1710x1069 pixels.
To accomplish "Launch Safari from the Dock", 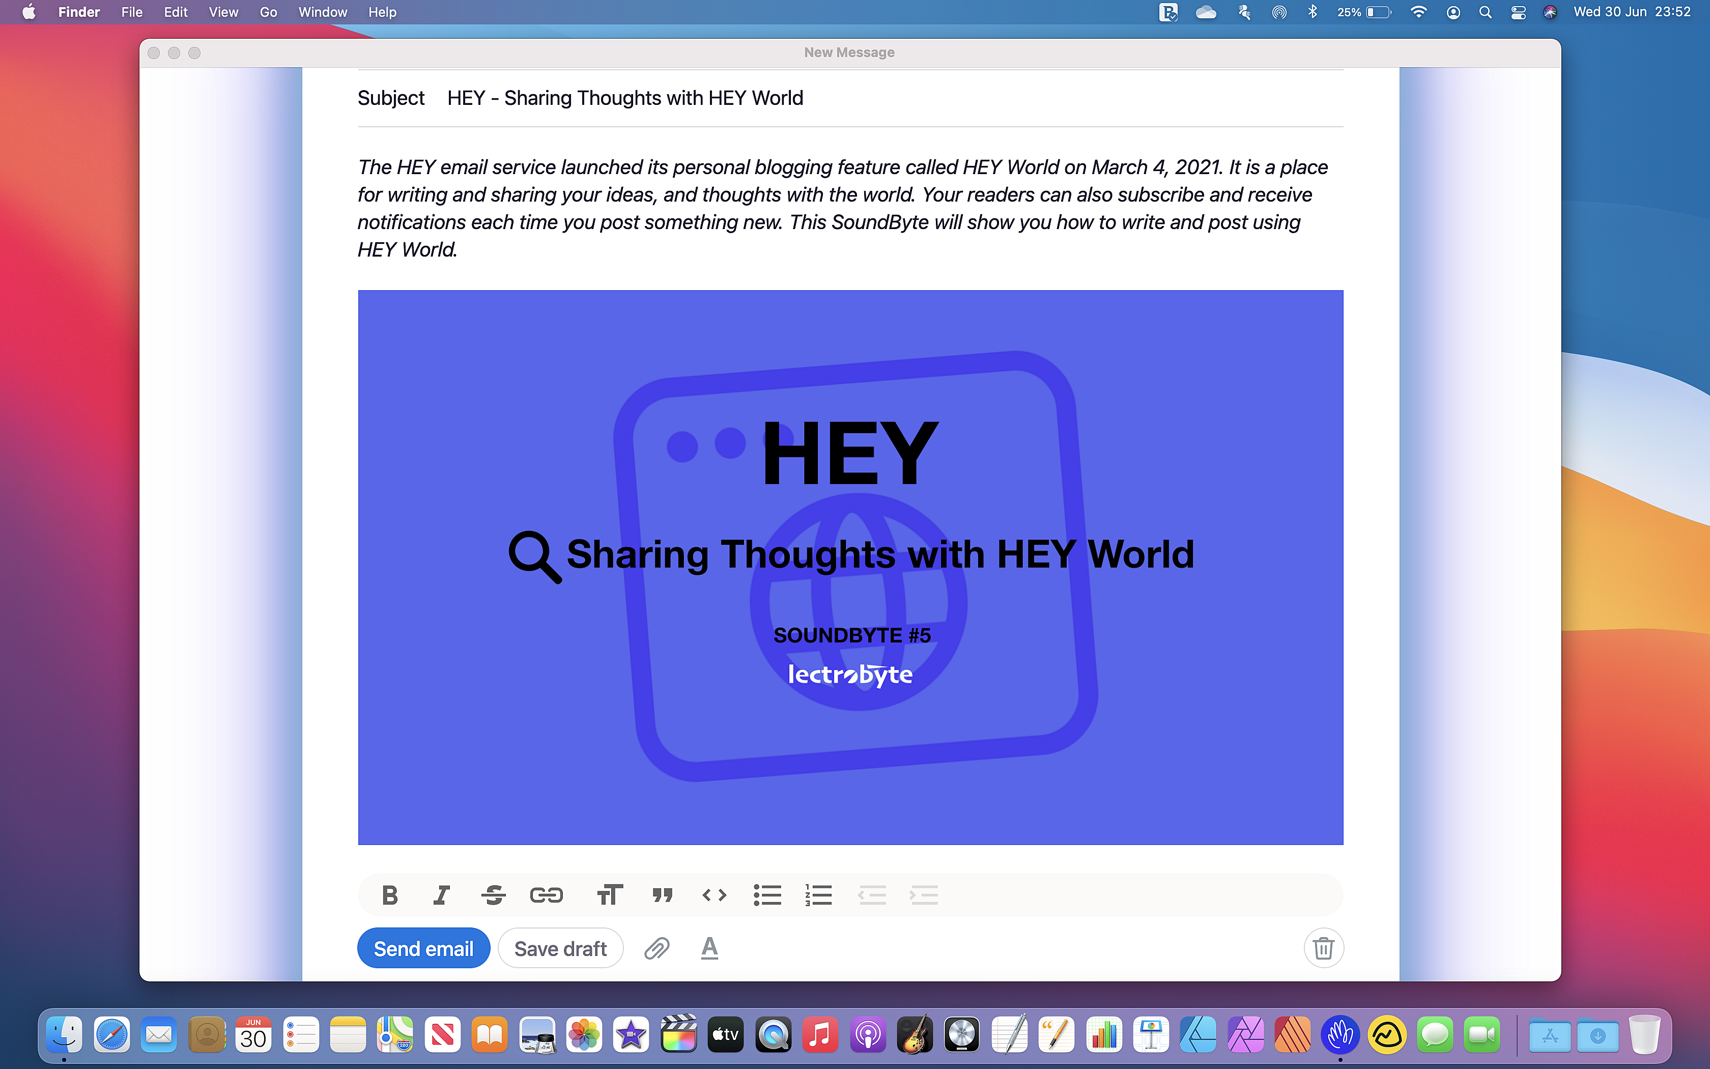I will point(111,1035).
